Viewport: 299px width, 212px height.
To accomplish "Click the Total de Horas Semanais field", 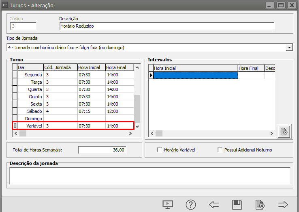I will 102,150.
